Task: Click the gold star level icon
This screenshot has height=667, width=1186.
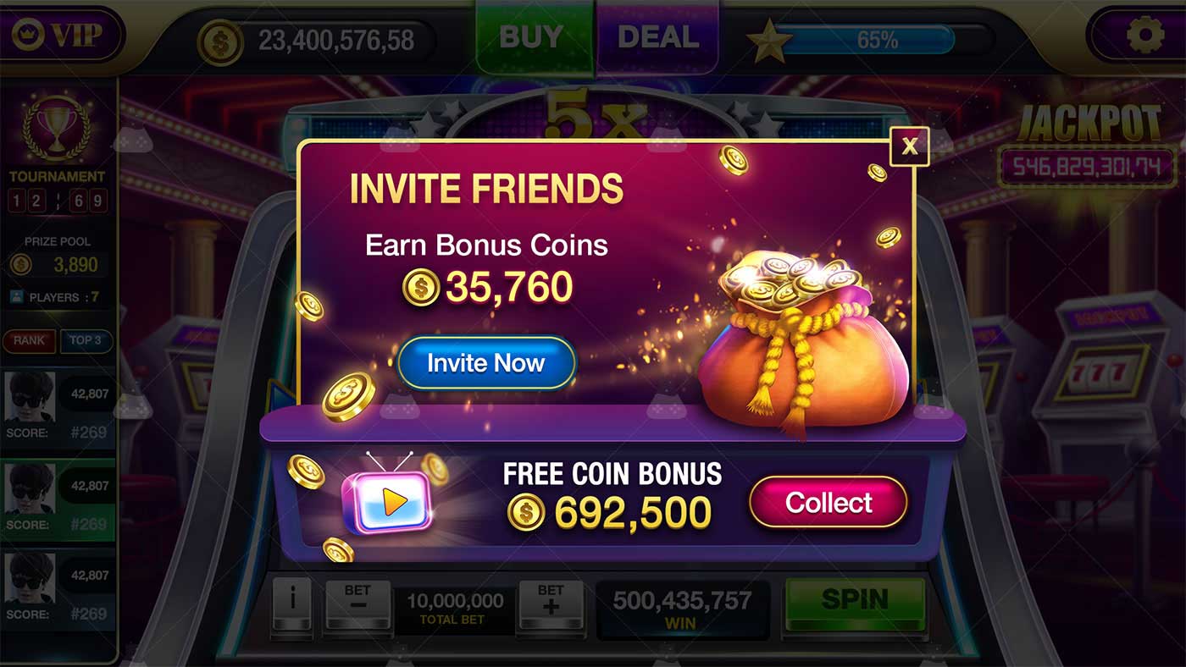Action: [x=769, y=40]
